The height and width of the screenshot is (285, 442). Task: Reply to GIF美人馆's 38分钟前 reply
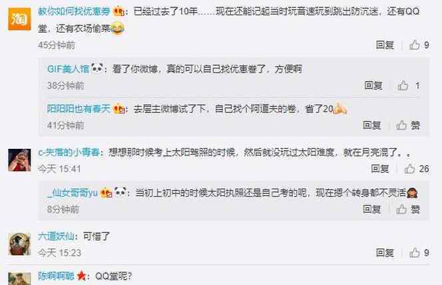[x=373, y=85]
